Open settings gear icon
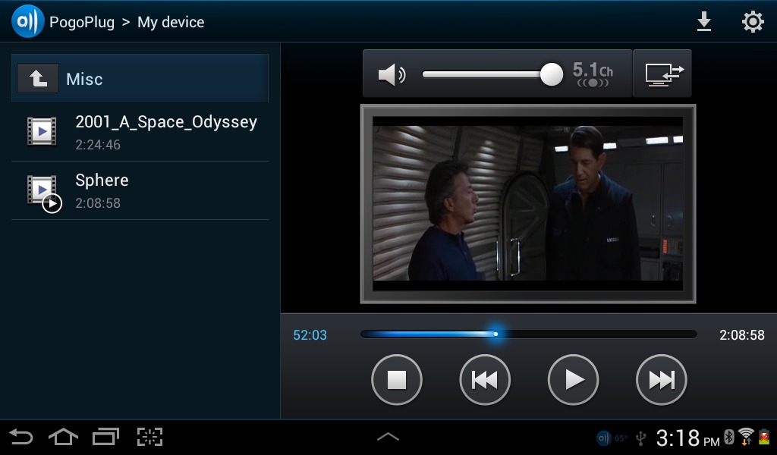The image size is (777, 455). (752, 22)
